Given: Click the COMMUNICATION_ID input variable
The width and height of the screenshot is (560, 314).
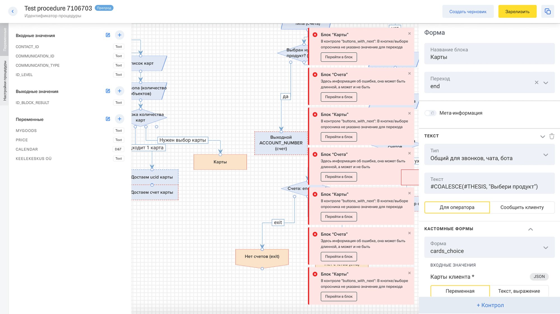Looking at the screenshot, I should [x=35, y=56].
